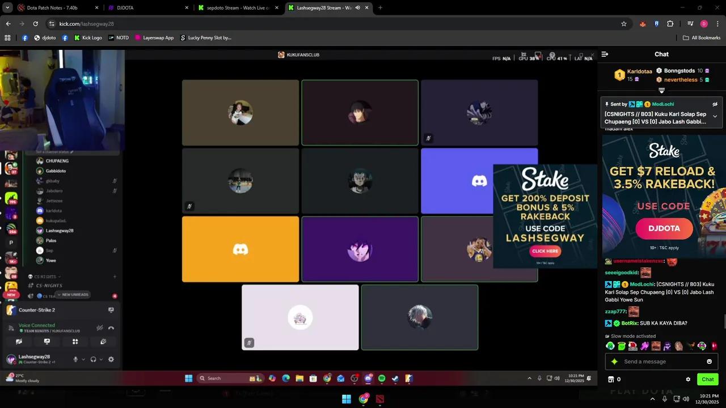This screenshot has width=726, height=408.
Task: Mute your microphone in the voice panel
Action: pyautogui.click(x=76, y=359)
